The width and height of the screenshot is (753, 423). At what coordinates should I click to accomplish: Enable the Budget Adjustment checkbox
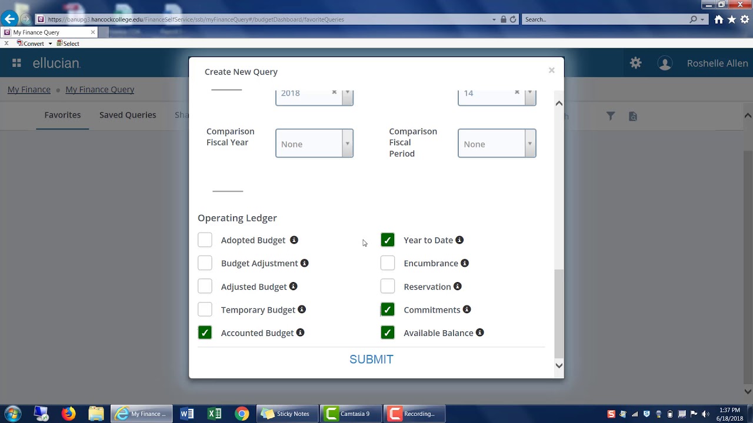pyautogui.click(x=205, y=263)
